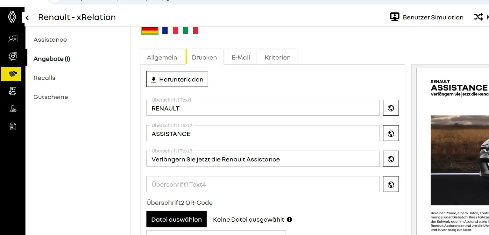Viewport: 489px width, 235px height.
Task: Click the Keine Datei ausgewählt text
Action: click(249, 219)
